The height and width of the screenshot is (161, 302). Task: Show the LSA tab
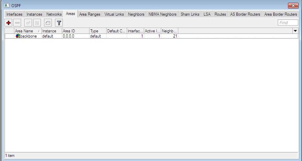click(x=207, y=14)
